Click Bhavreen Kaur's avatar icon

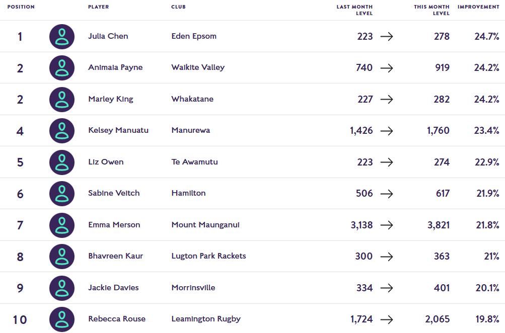[x=62, y=257]
